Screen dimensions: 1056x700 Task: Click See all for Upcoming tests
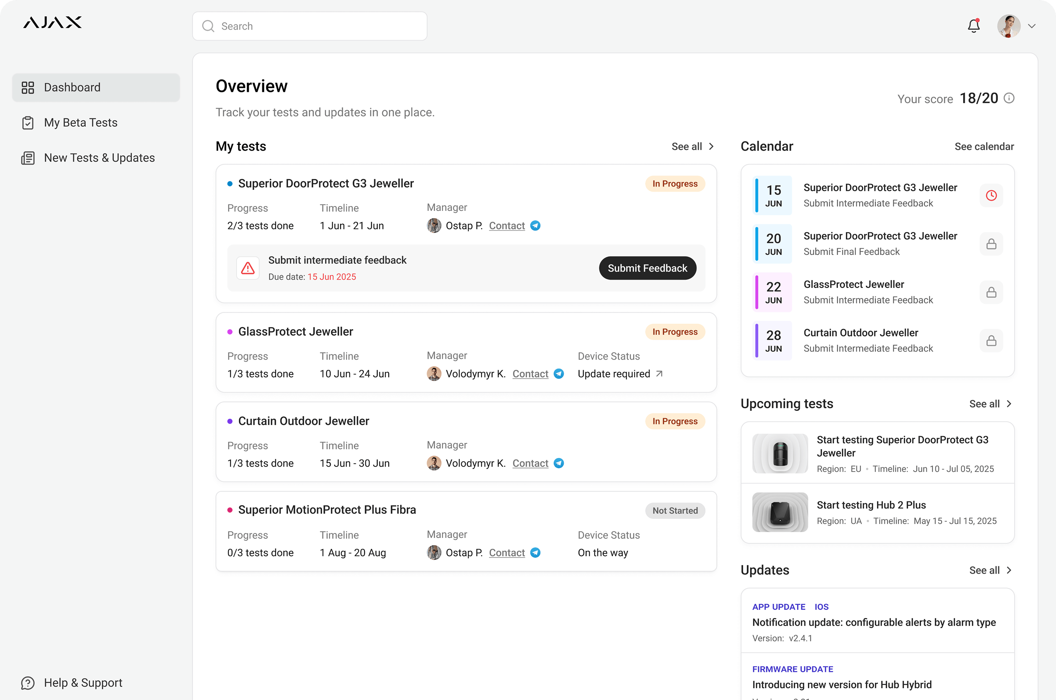coord(984,404)
